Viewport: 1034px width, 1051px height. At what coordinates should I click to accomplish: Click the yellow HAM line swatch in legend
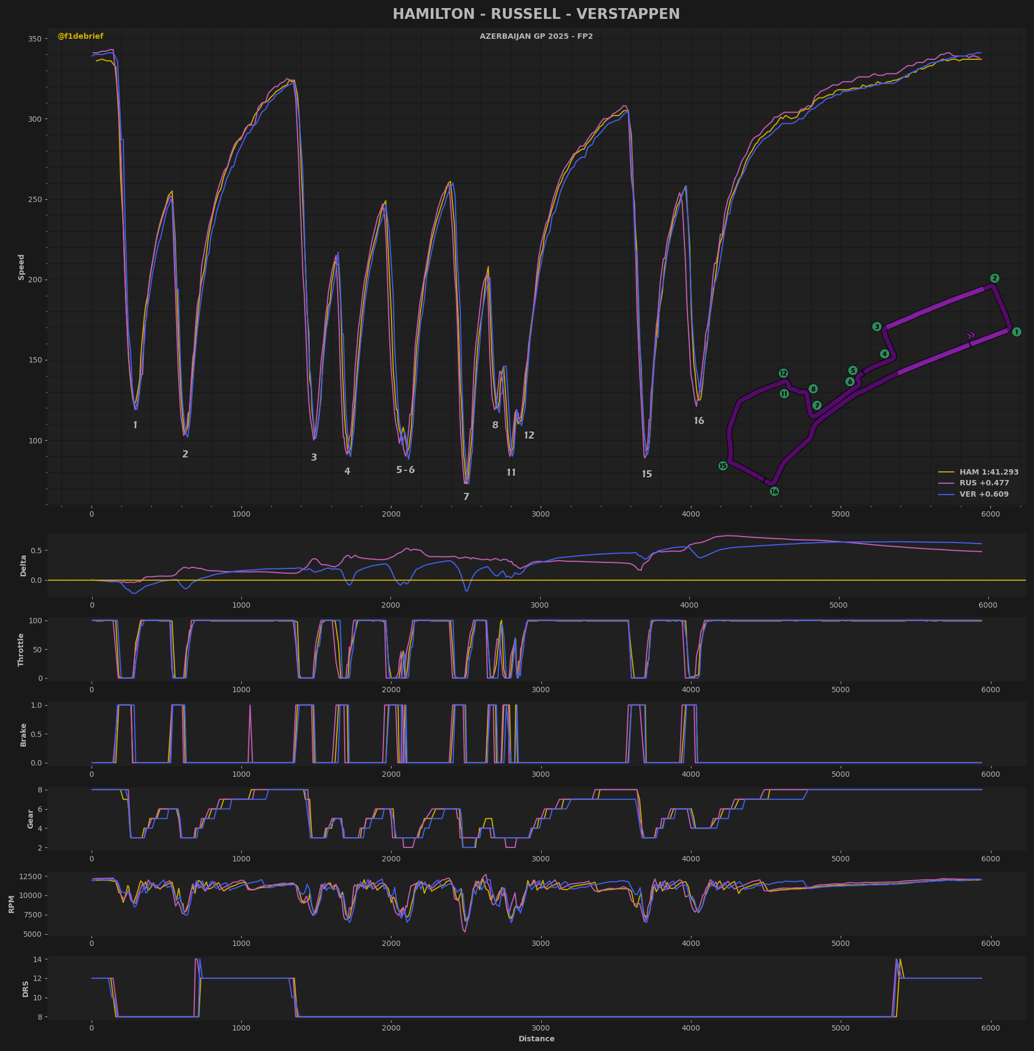click(x=946, y=472)
